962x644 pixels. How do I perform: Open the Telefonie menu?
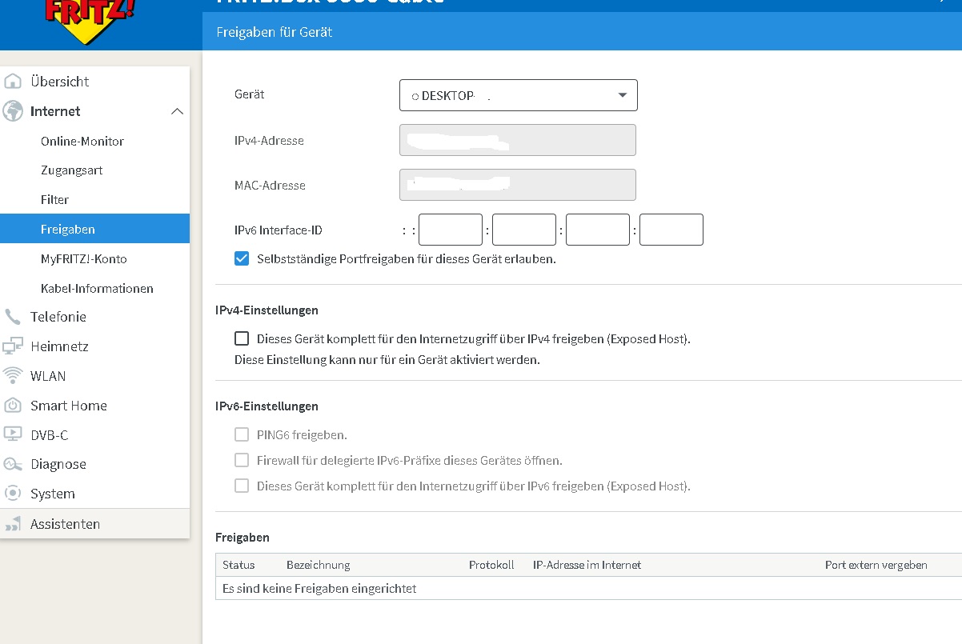(58, 317)
